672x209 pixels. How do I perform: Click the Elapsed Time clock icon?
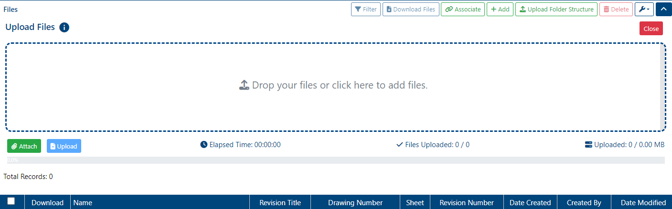click(x=204, y=144)
